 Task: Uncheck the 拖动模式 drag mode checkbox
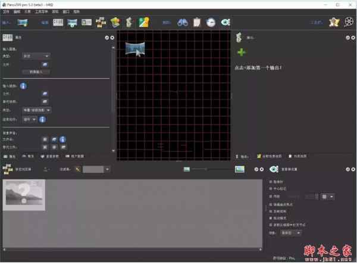pos(271,218)
